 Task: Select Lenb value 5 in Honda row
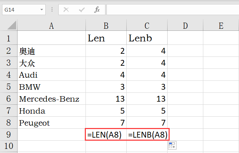coord(147,111)
